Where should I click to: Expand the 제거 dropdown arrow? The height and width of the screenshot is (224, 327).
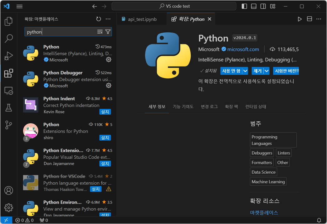266,71
